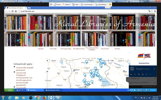Click the second multi-line Armenian sidebar link

(x=24, y=79)
